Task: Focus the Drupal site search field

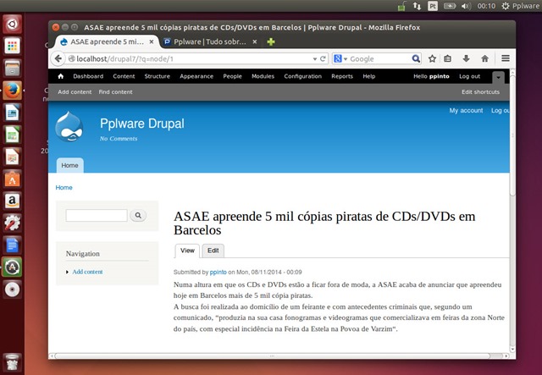Action: click(x=97, y=215)
